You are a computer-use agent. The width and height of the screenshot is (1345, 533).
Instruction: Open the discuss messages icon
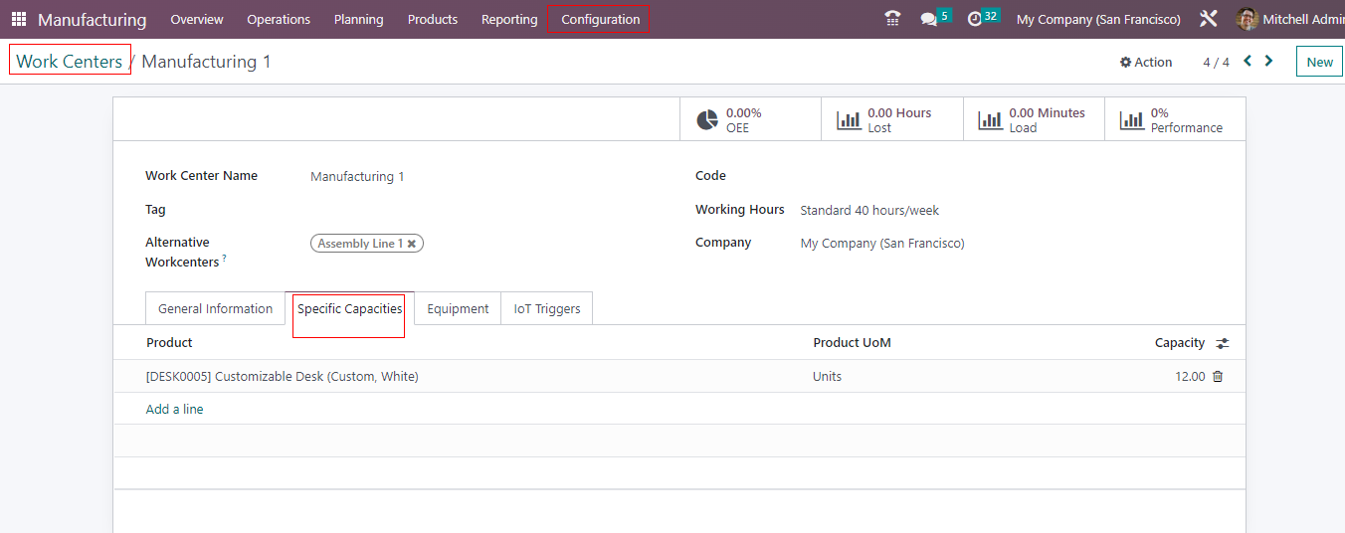click(x=929, y=19)
